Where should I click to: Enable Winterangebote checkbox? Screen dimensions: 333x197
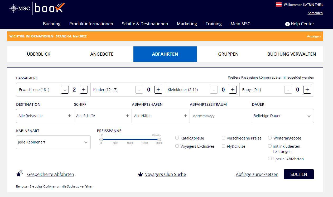[x=270, y=138]
